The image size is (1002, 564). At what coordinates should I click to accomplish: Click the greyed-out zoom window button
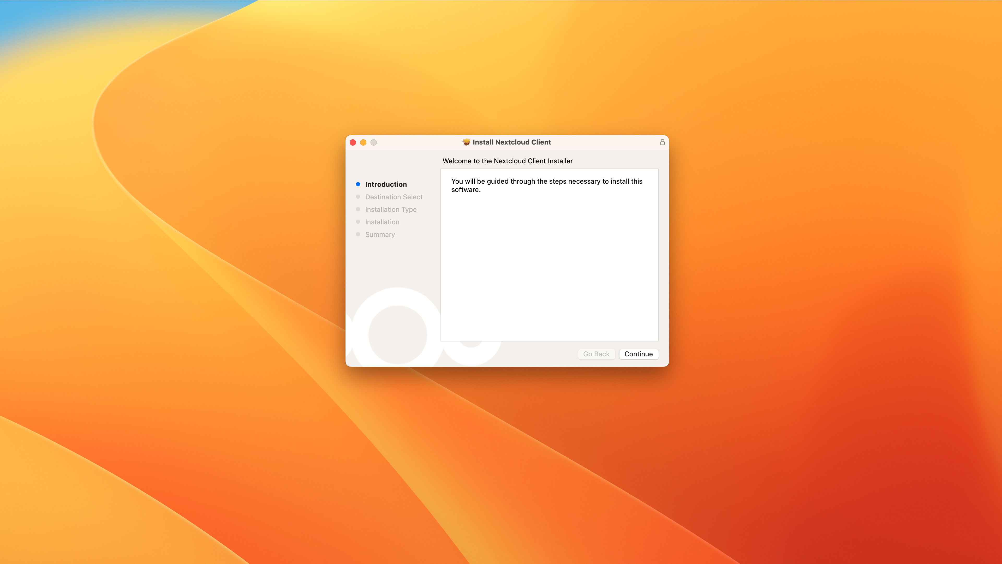click(x=373, y=142)
